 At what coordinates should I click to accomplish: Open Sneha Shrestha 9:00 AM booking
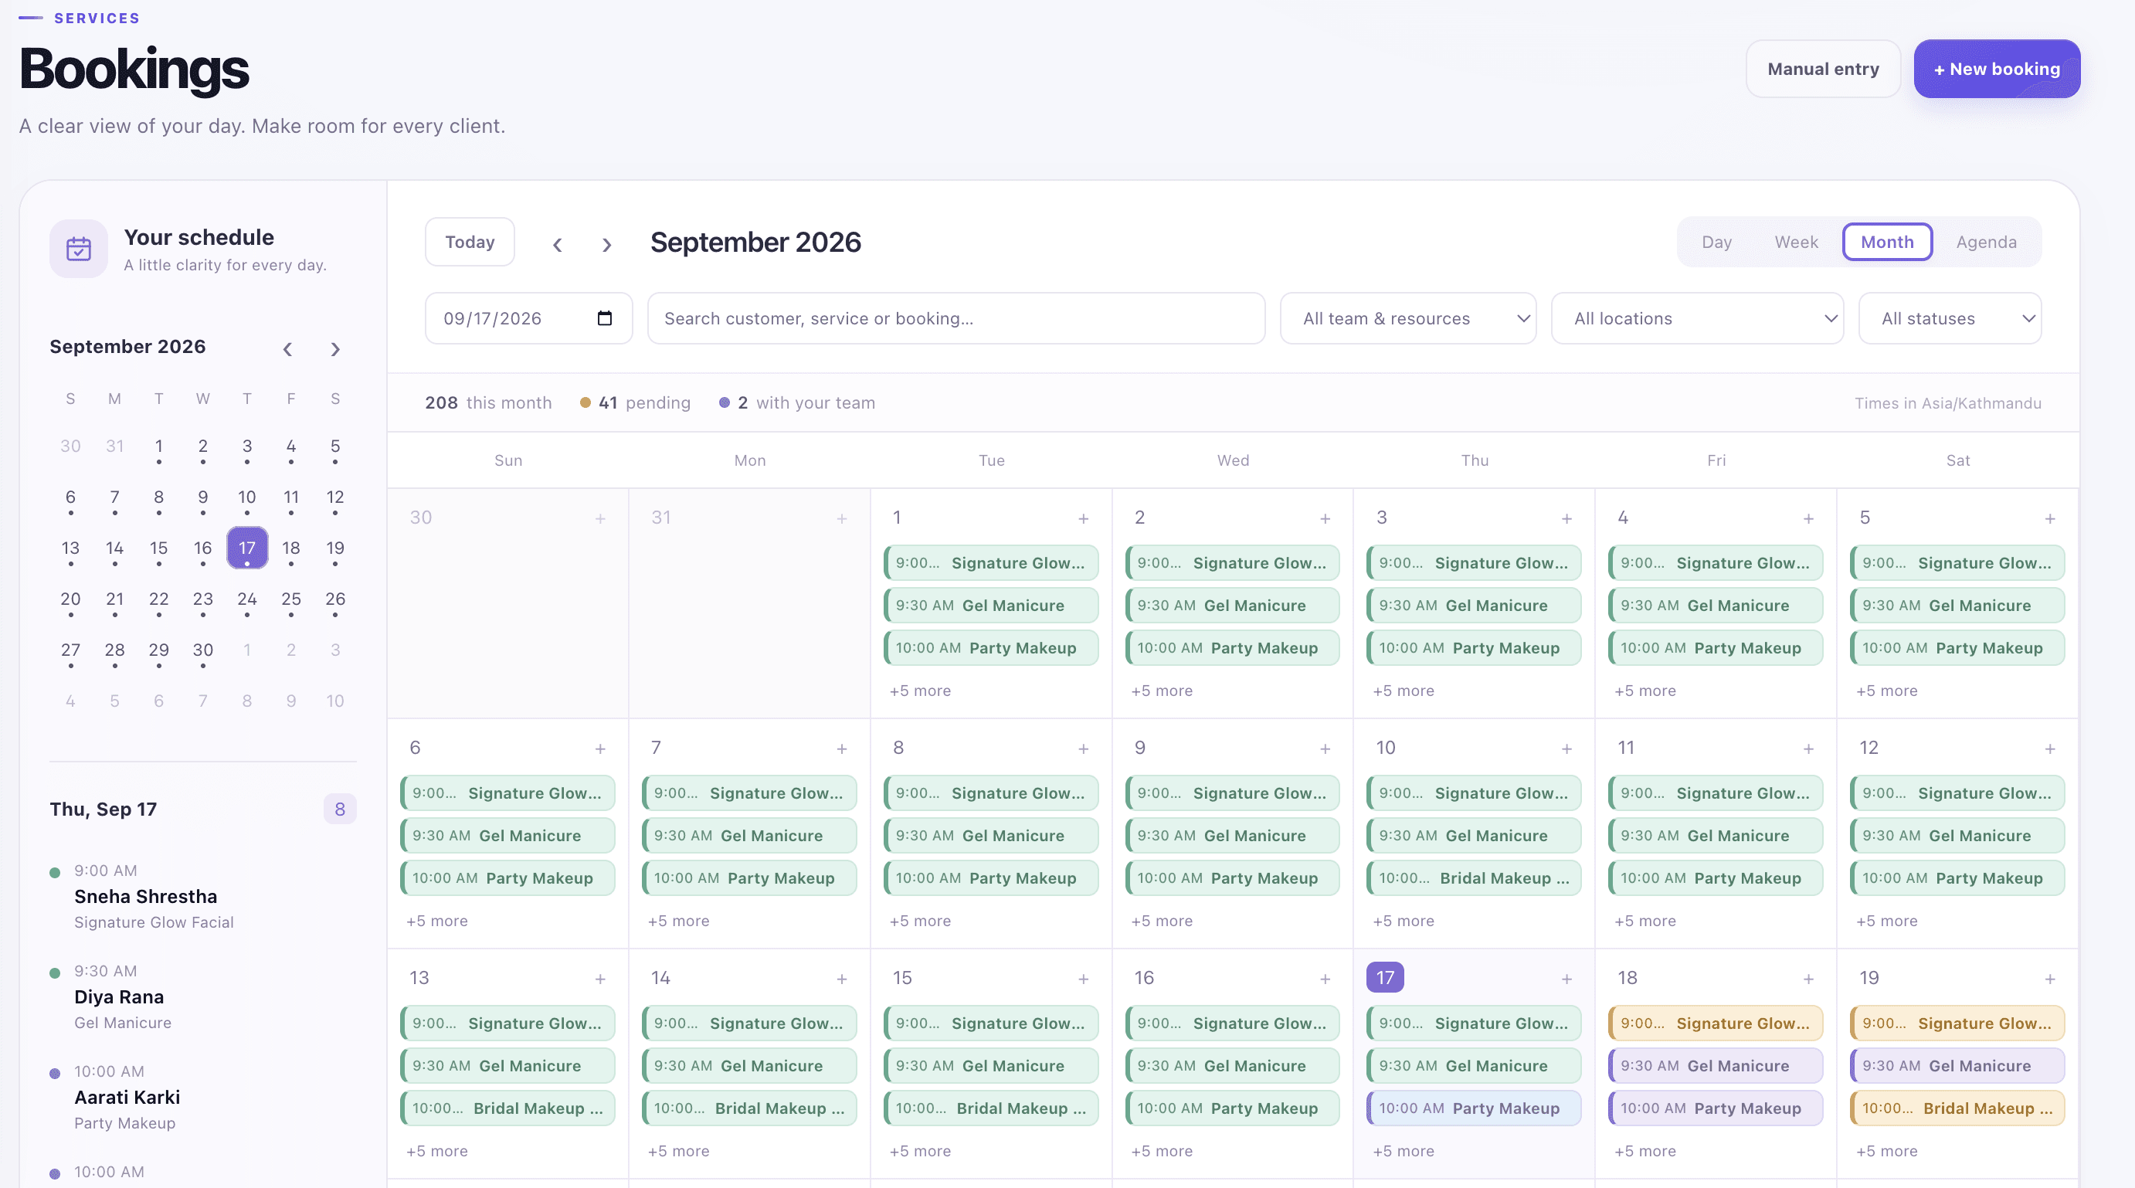pos(203,896)
